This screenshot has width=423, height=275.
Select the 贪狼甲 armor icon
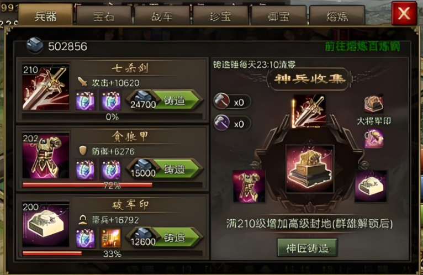tap(46, 155)
